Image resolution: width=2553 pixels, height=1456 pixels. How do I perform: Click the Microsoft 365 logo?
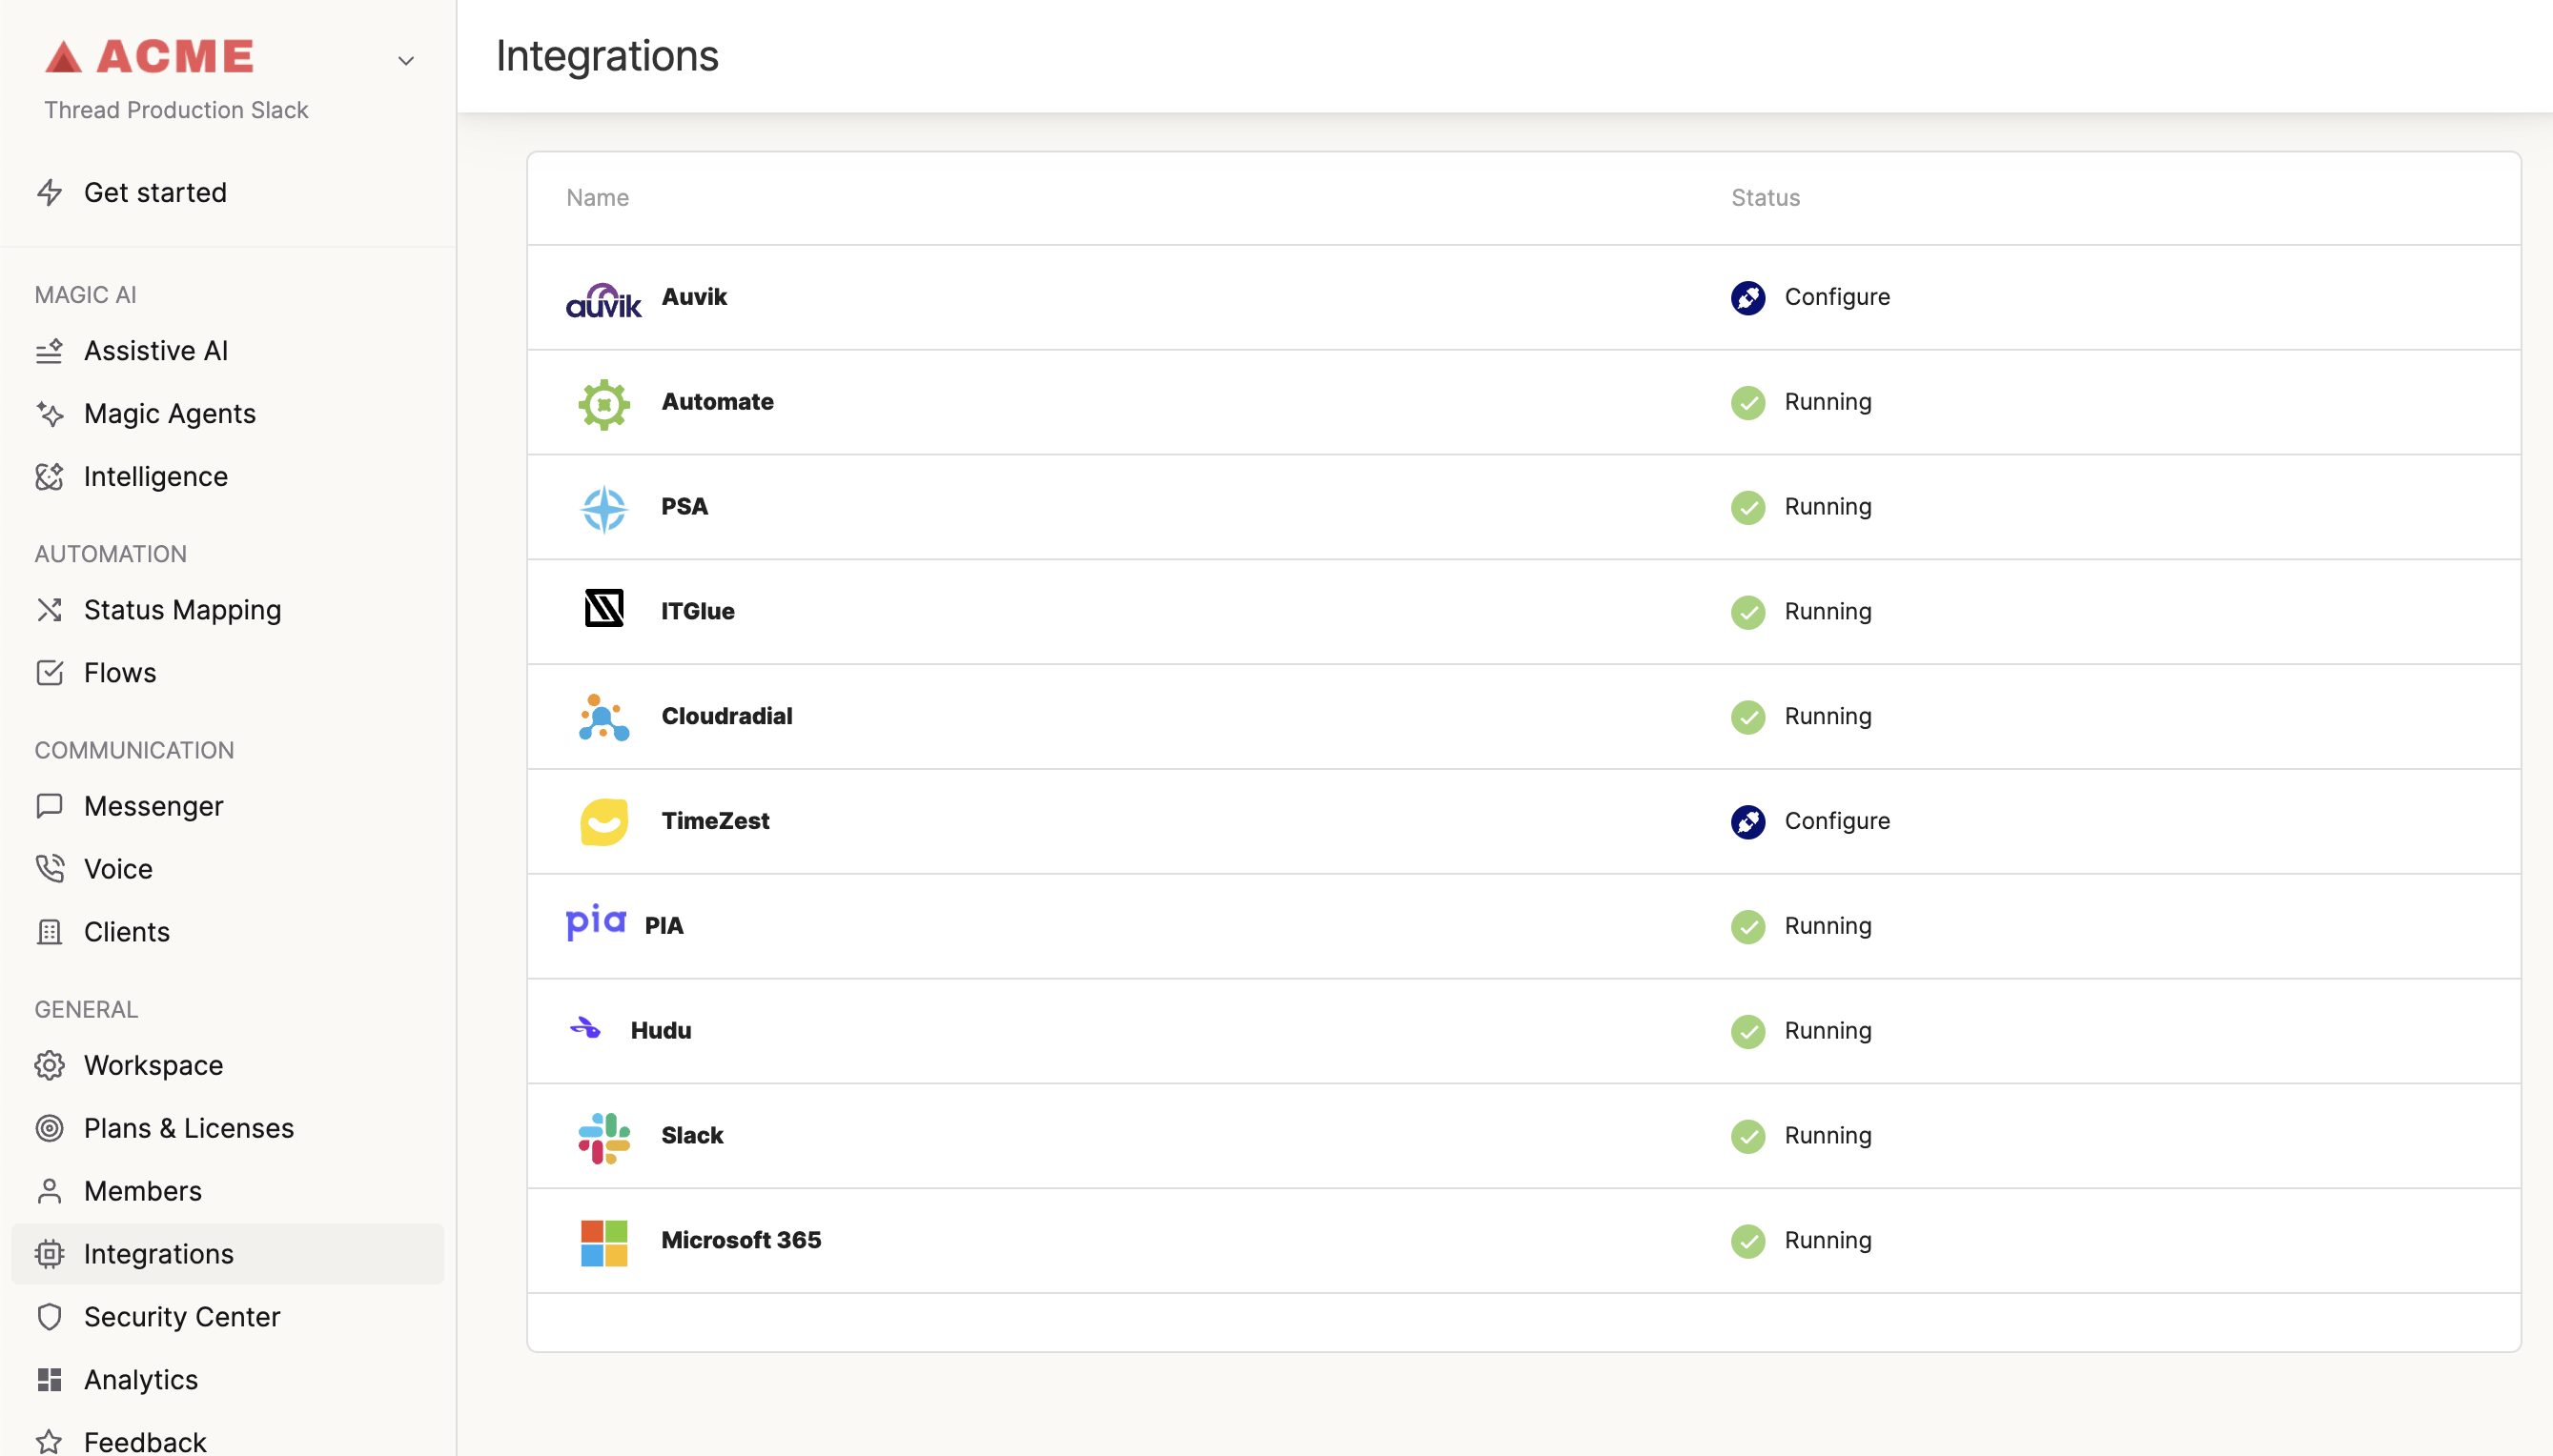pos(604,1243)
